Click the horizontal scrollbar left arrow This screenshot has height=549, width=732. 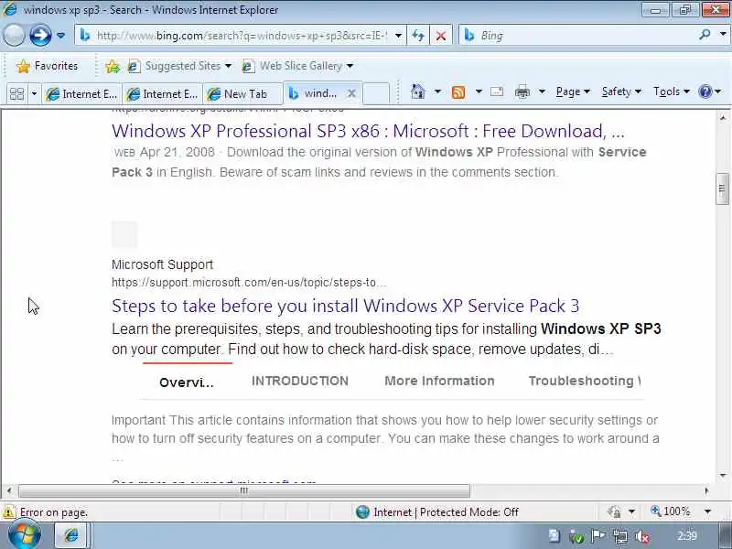tap(9, 490)
